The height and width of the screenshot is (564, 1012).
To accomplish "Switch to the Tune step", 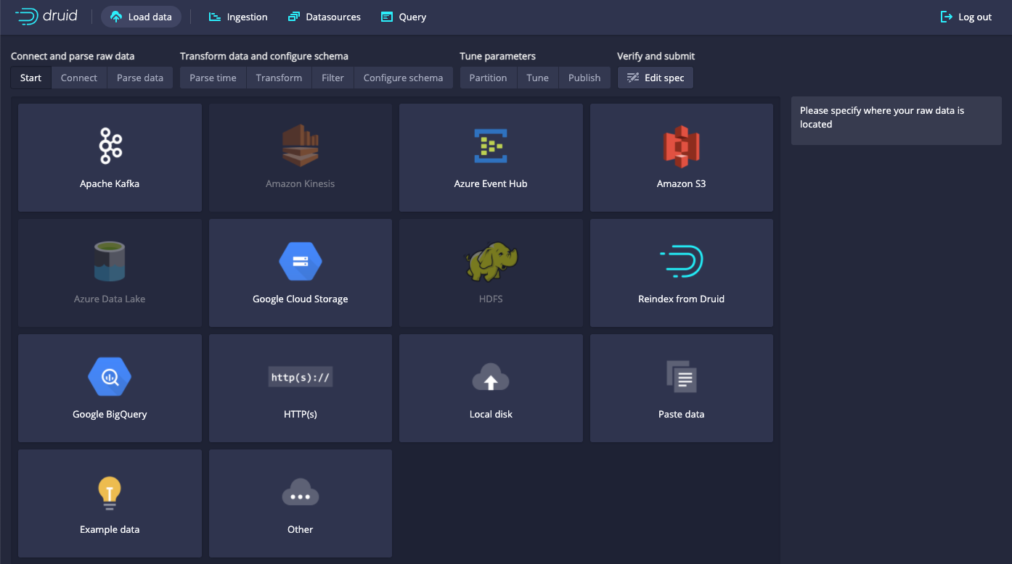I will tap(537, 78).
